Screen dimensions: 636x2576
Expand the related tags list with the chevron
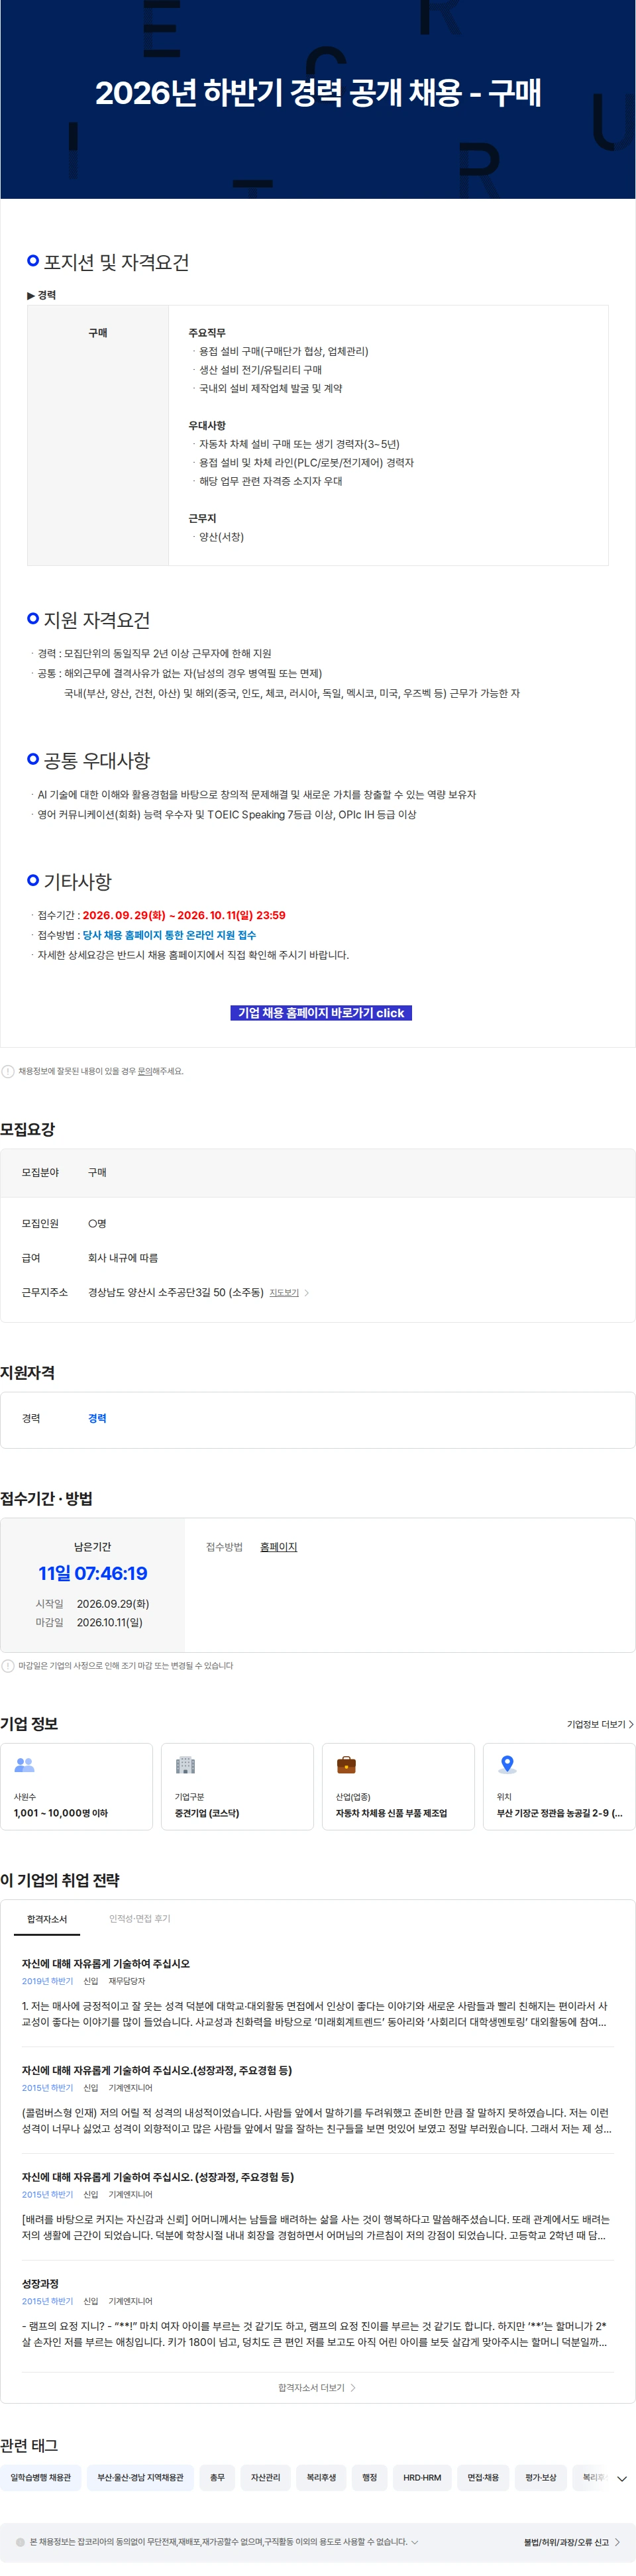point(622,2479)
